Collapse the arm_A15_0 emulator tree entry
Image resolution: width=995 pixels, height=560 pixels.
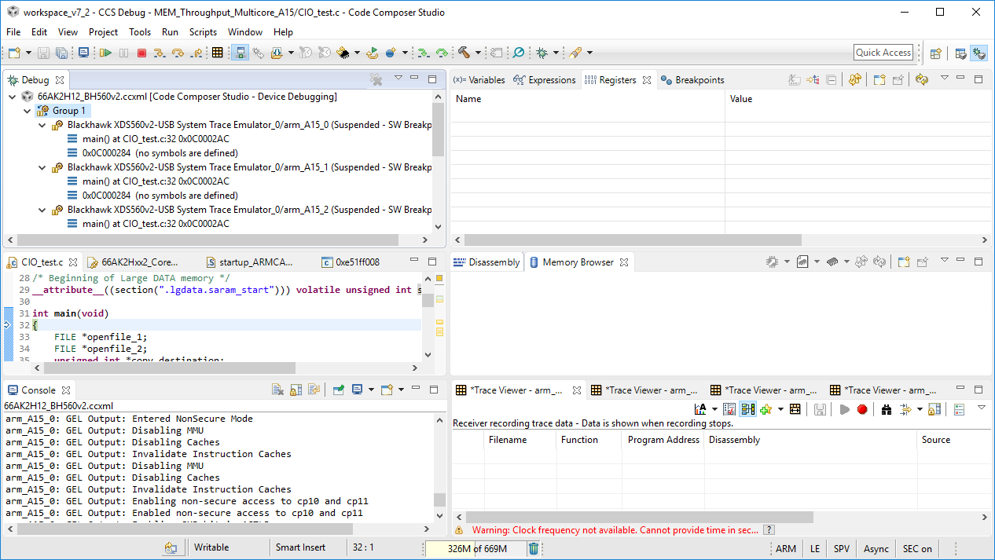(42, 125)
